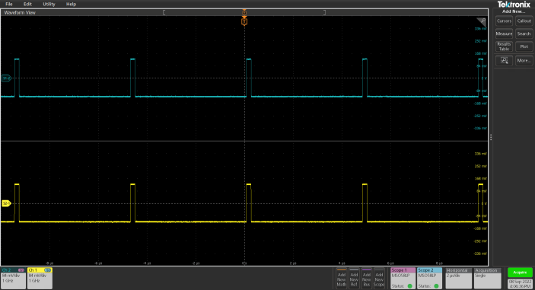Toggle the Ch 2 channel badge
The image size is (535, 290).
point(13,278)
